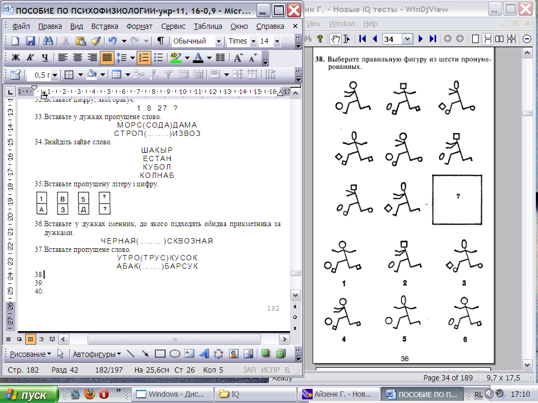This screenshot has width=538, height=403.
Task: Open the Формат menu
Action: (139, 26)
